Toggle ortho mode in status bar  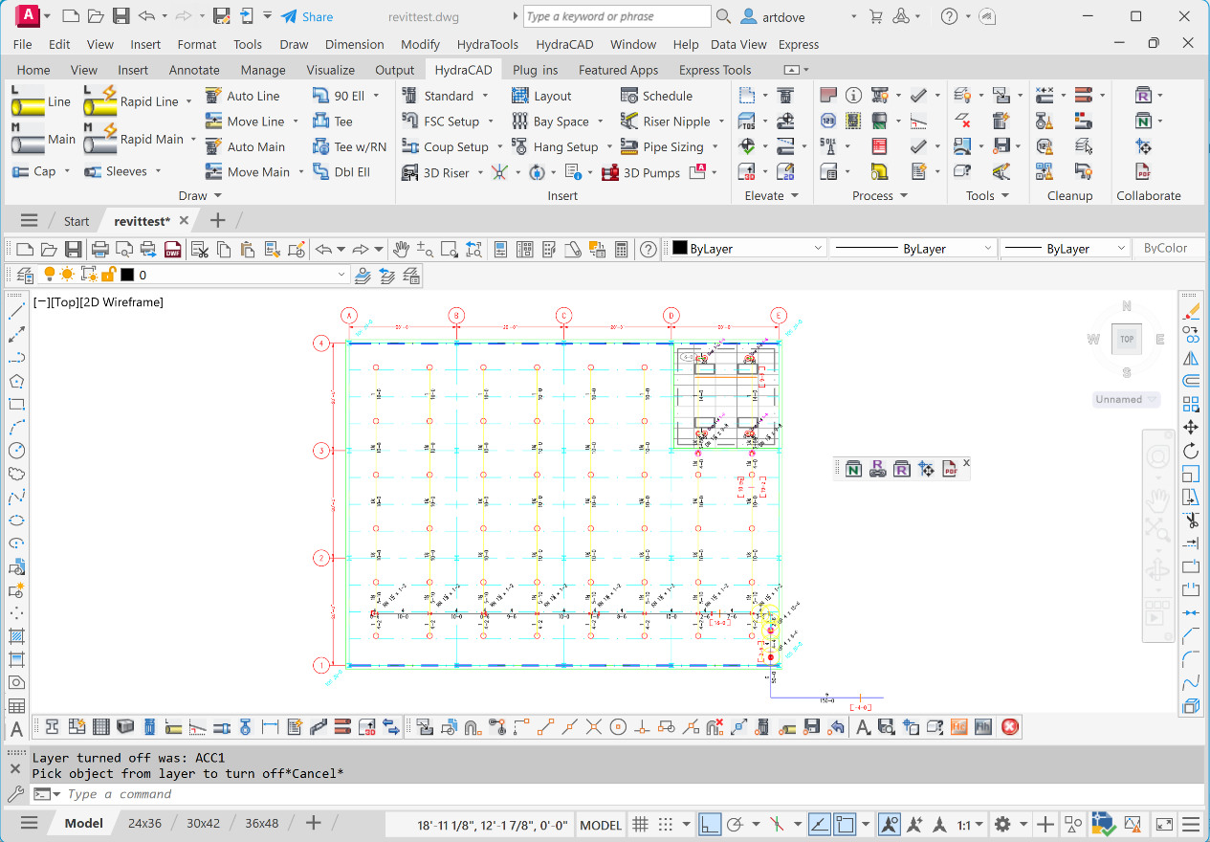pos(709,824)
